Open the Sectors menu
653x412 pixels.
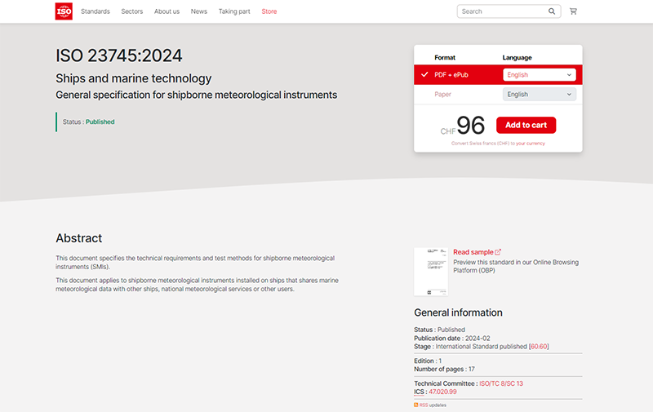tap(131, 11)
